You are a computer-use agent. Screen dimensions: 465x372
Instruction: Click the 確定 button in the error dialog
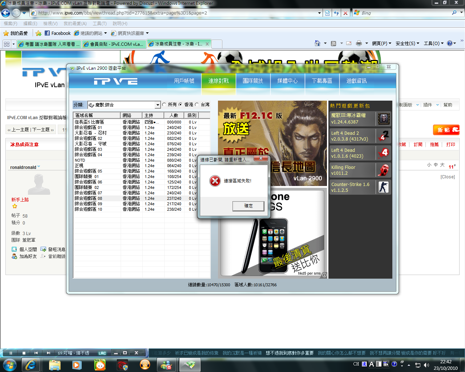[248, 206]
